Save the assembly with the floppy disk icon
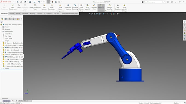Screen dimensions: 186x104 (x=30, y=2)
